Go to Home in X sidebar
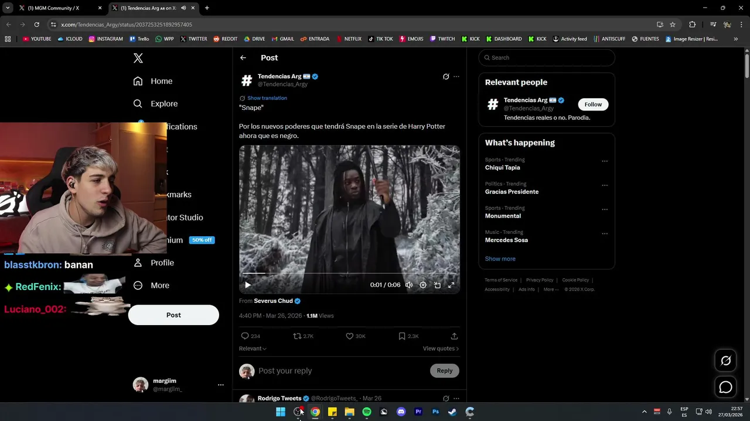The image size is (750, 421). click(x=153, y=81)
